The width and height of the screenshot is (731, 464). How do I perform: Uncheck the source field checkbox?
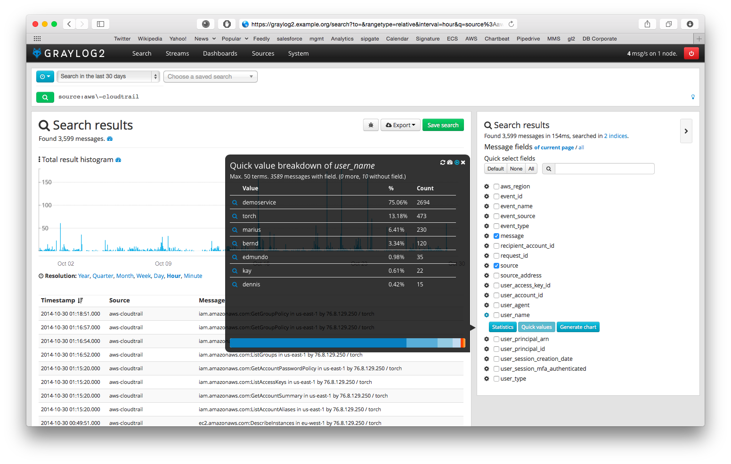pos(496,266)
